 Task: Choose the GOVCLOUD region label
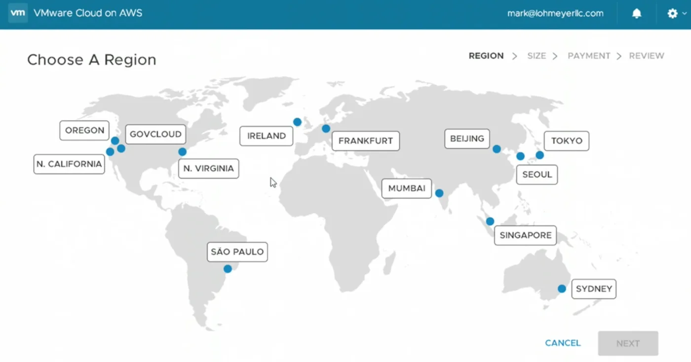(155, 134)
